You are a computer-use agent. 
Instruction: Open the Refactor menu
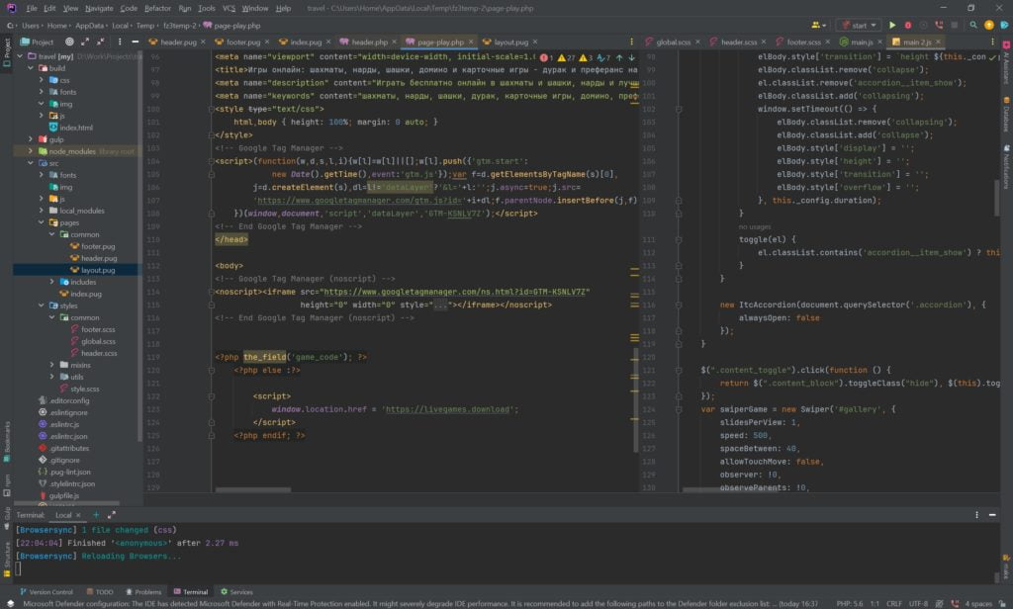157,8
